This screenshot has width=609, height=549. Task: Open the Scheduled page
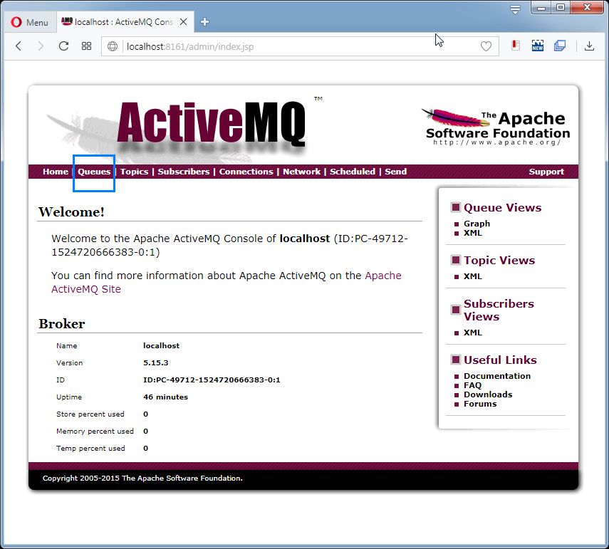tap(353, 172)
